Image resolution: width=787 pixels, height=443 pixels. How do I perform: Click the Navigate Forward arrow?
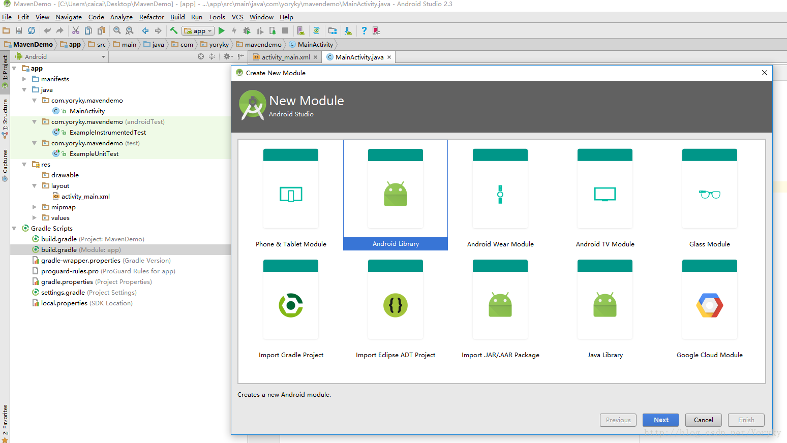click(x=158, y=30)
